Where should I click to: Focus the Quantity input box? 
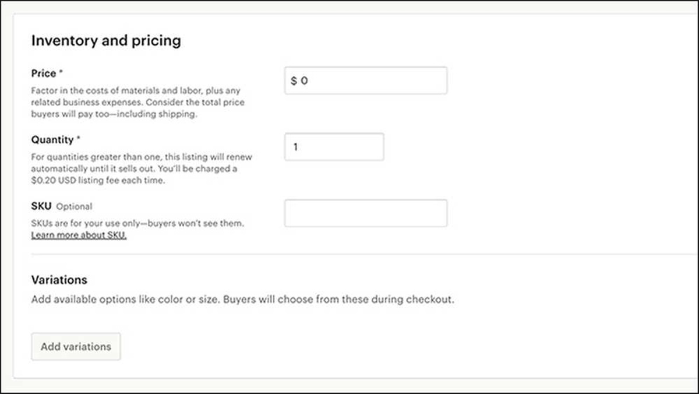tap(334, 147)
